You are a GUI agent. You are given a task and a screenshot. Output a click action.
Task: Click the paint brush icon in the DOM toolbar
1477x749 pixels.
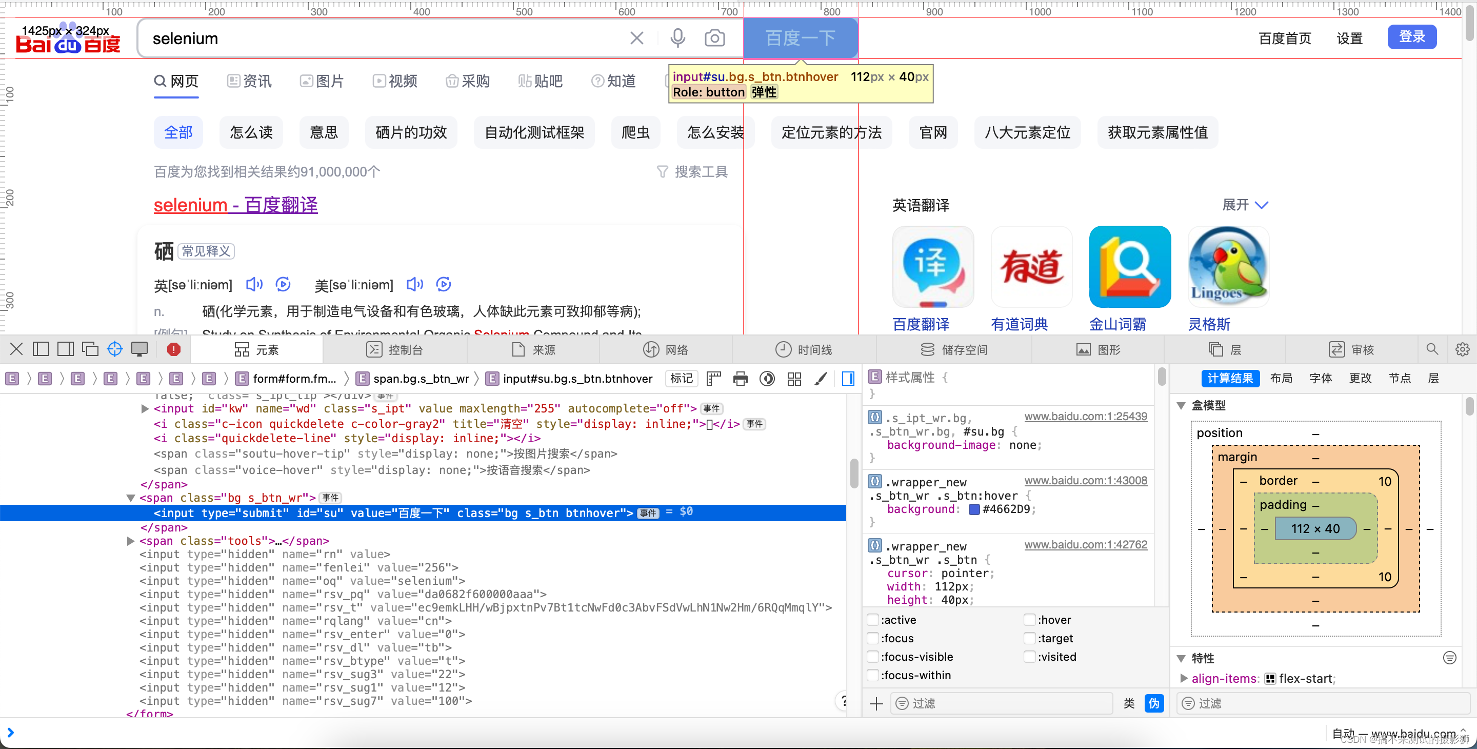coord(821,379)
